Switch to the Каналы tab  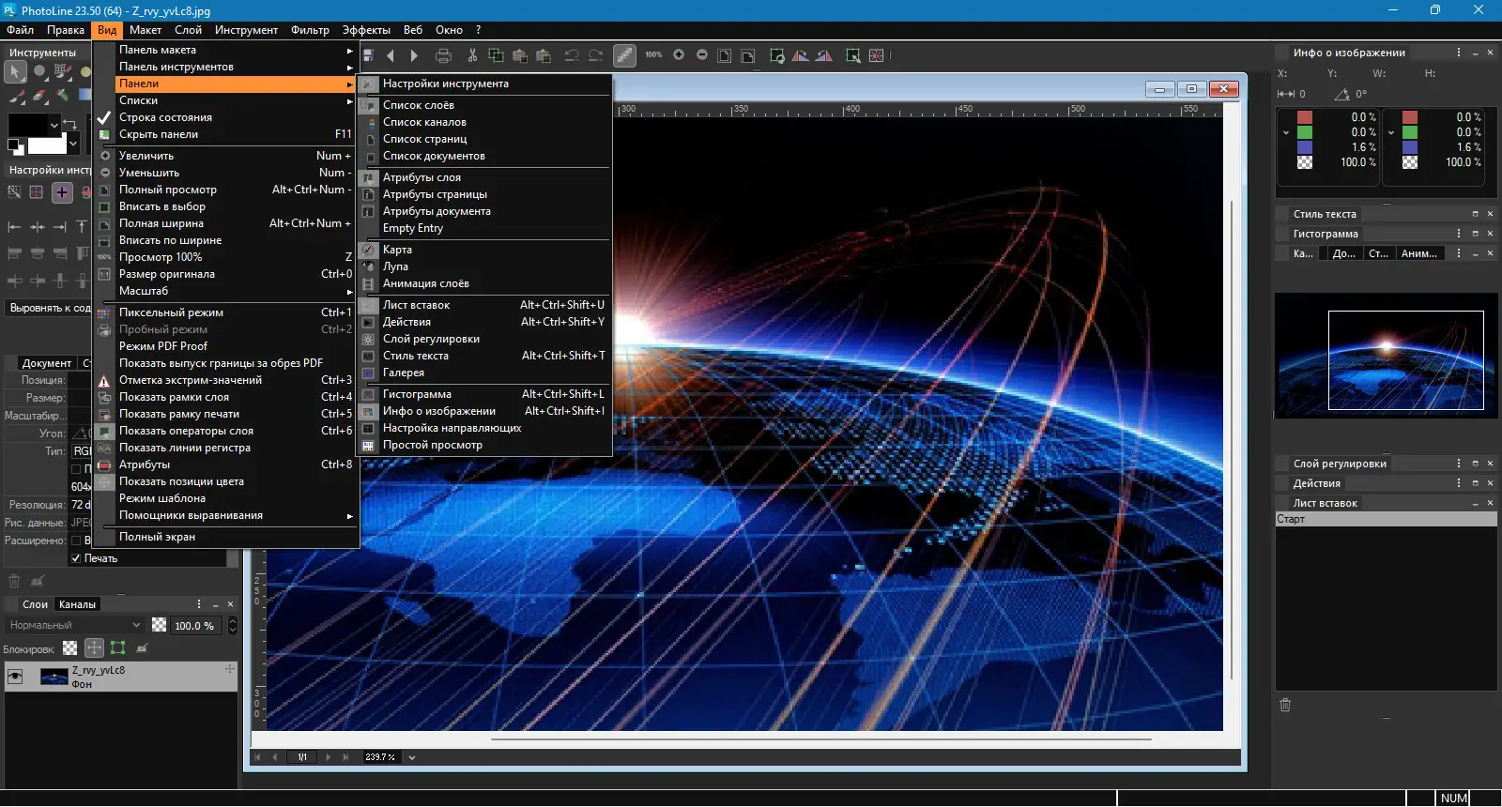[x=77, y=604]
